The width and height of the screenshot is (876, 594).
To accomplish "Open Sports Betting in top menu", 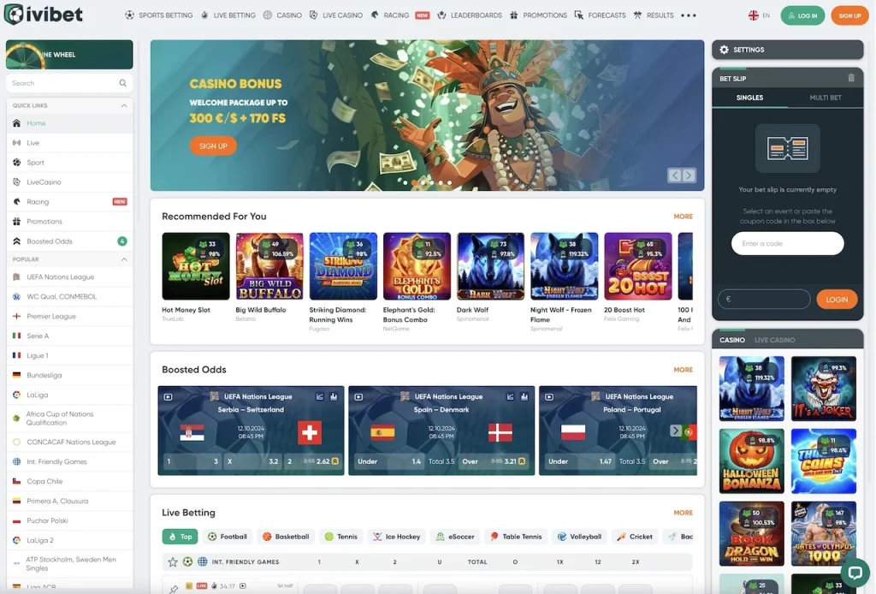I will coord(158,15).
